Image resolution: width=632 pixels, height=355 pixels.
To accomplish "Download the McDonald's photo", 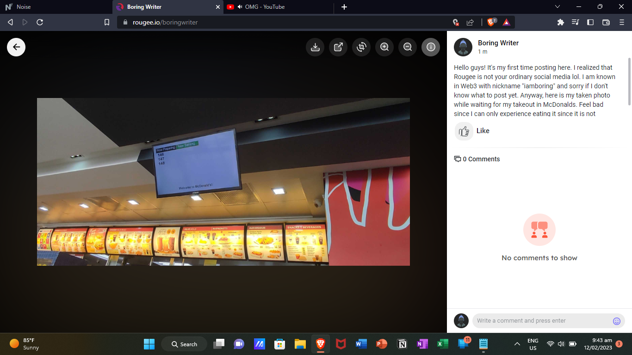I will click(x=315, y=47).
